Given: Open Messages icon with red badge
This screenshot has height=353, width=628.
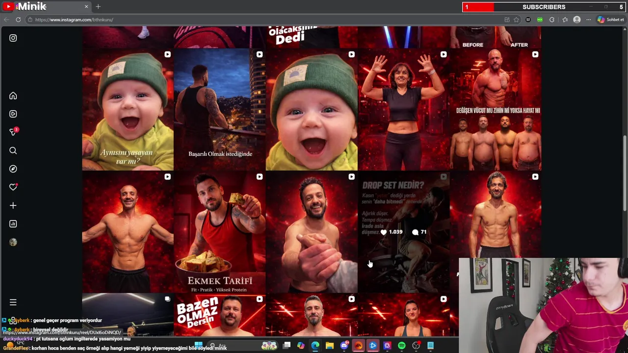Looking at the screenshot, I should point(13,132).
